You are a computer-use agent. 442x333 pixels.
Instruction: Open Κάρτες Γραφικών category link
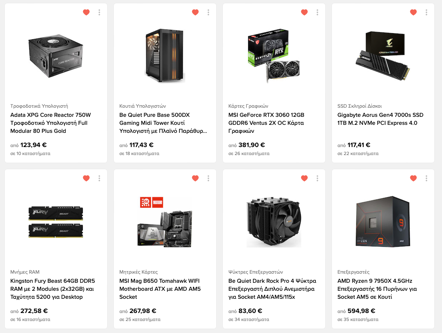[x=248, y=106]
